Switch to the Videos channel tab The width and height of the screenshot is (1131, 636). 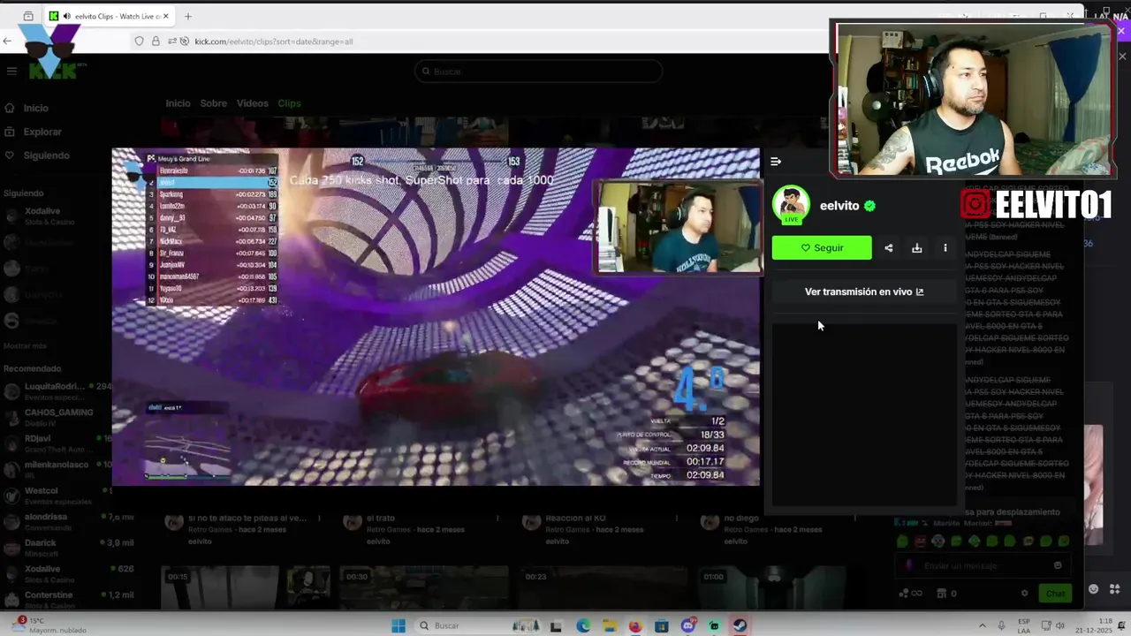[x=252, y=103]
